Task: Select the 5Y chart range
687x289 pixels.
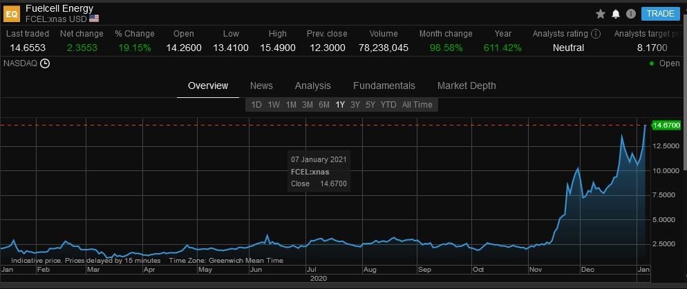Action: click(370, 104)
